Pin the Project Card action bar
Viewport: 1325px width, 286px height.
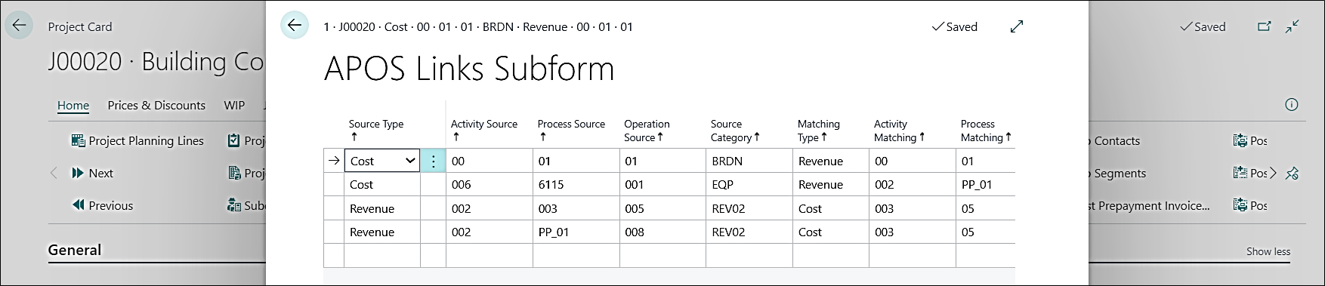[x=1292, y=173]
